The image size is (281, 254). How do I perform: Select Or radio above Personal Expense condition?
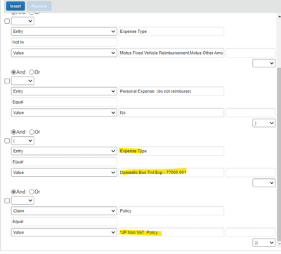[x=32, y=72]
